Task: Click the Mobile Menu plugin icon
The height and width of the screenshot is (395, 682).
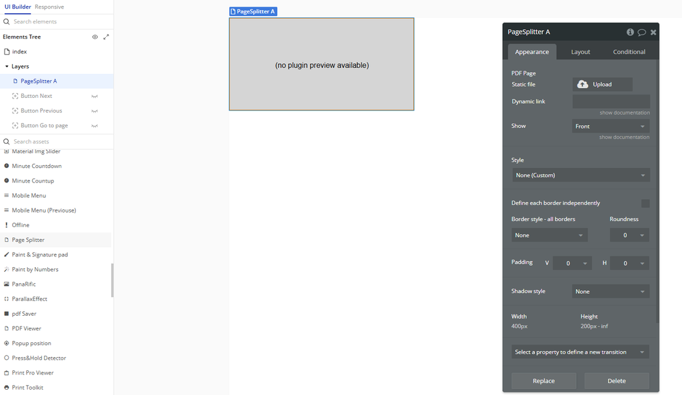Action: click(x=7, y=195)
